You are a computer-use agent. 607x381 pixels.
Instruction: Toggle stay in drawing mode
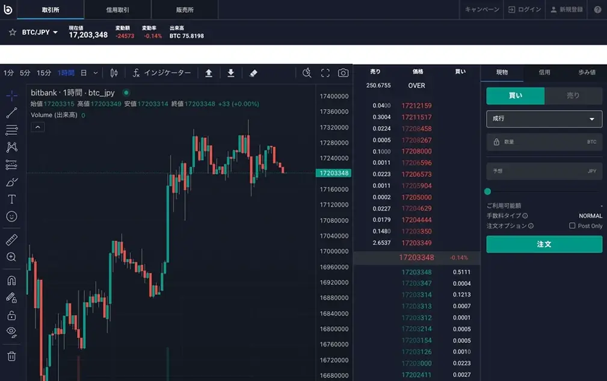tap(11, 298)
